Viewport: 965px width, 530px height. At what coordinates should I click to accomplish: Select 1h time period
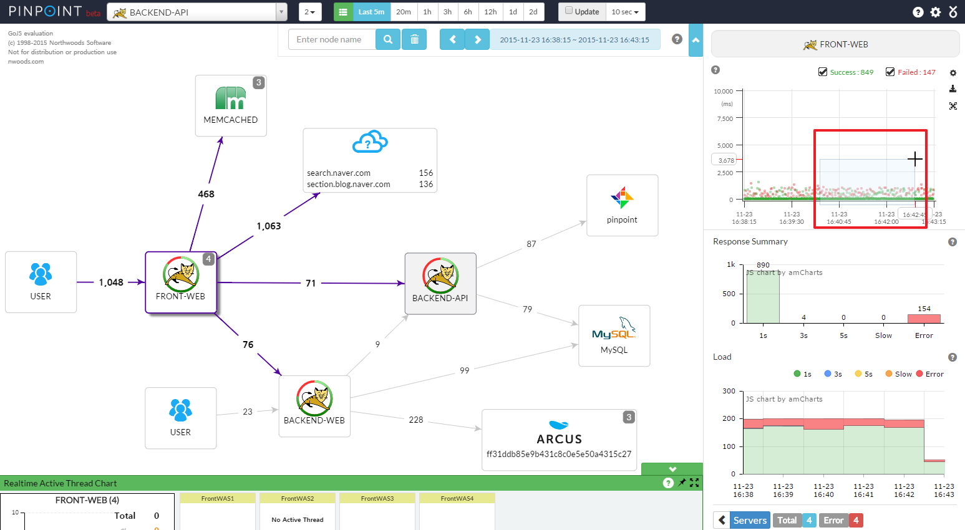pyautogui.click(x=427, y=12)
